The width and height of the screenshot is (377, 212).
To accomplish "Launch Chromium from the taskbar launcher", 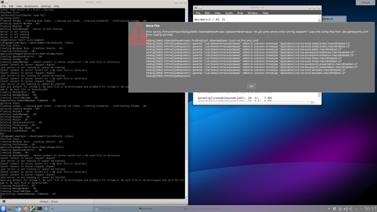I will point(18,209).
